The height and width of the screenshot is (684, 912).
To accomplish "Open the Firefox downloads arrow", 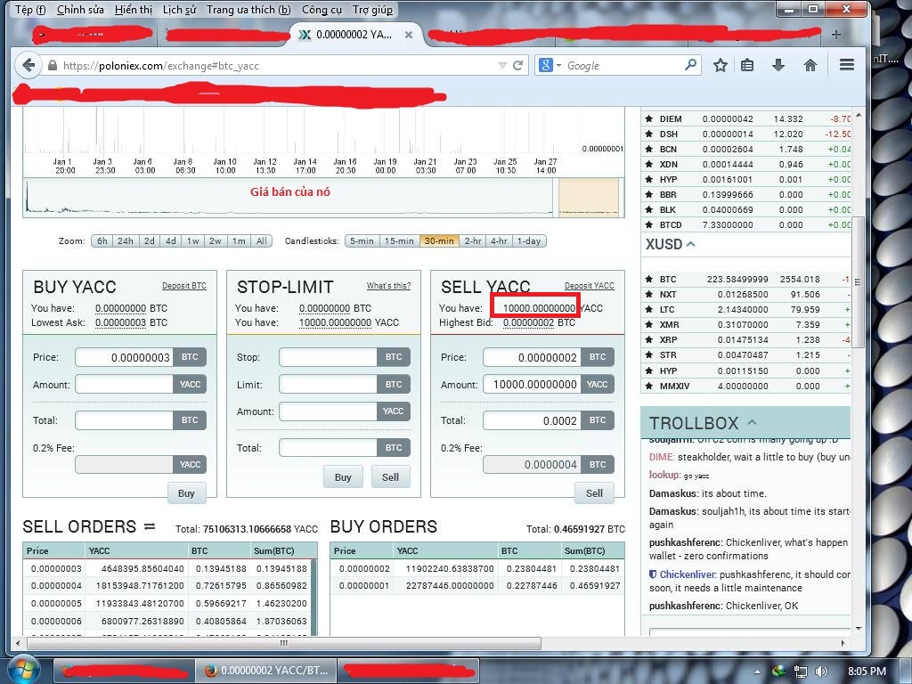I will (x=778, y=65).
